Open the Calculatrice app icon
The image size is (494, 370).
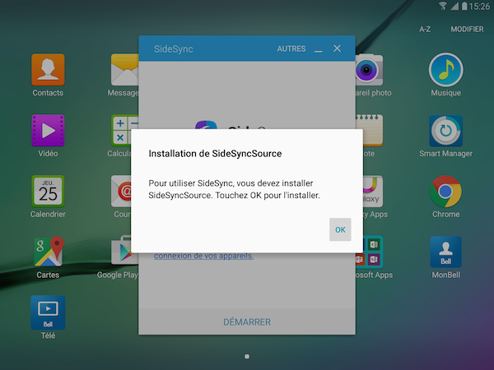point(121,130)
